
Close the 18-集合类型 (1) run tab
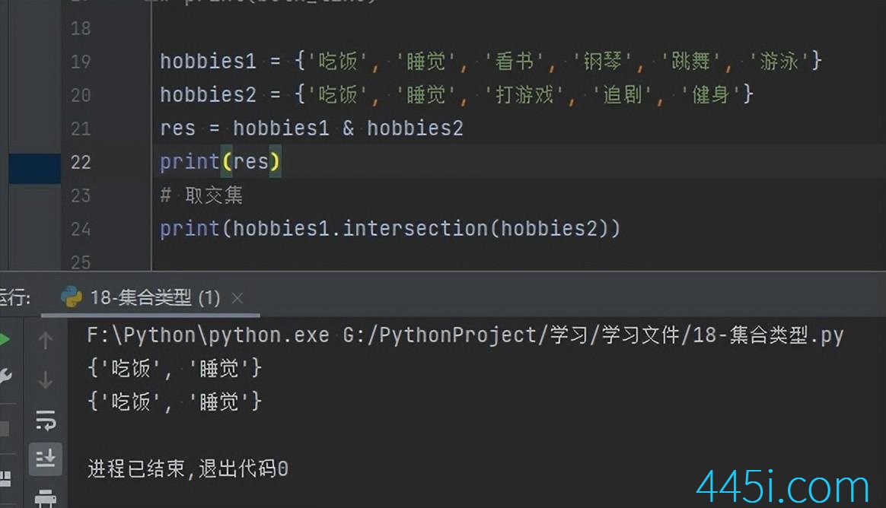tap(237, 297)
